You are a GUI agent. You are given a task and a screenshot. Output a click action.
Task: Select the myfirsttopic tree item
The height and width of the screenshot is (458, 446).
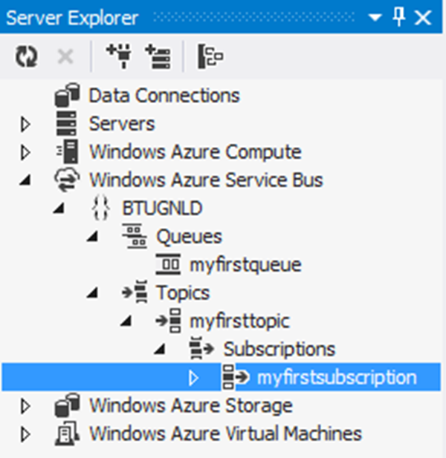[239, 321]
